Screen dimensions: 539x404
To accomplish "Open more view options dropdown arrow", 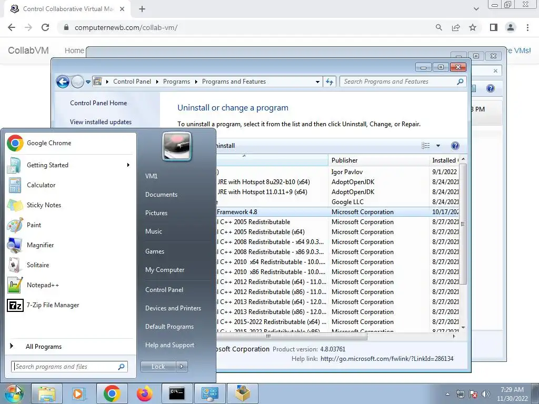I will (438, 146).
